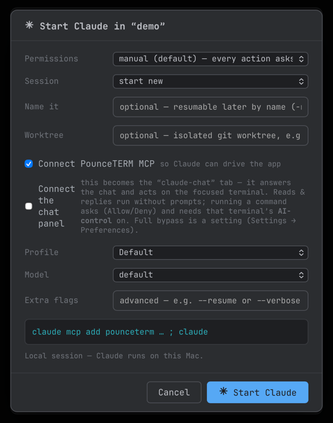Click the Extra flags input field
Viewport: 333px width, 423px height.
(x=211, y=300)
